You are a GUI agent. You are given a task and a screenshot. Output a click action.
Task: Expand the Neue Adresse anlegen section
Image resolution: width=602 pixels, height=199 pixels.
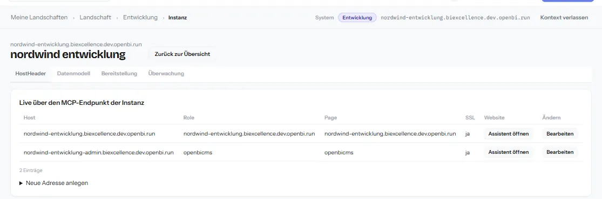(x=54, y=183)
